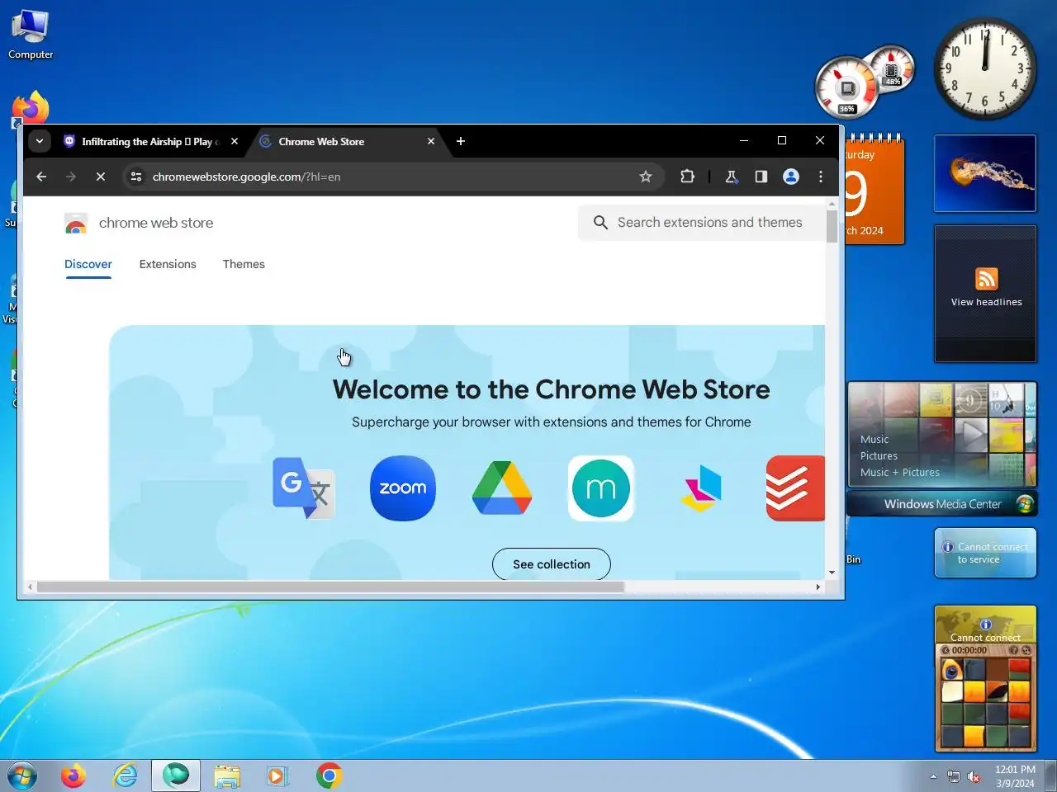Viewport: 1057px width, 792px height.
Task: Click the See collection button
Action: click(x=552, y=564)
